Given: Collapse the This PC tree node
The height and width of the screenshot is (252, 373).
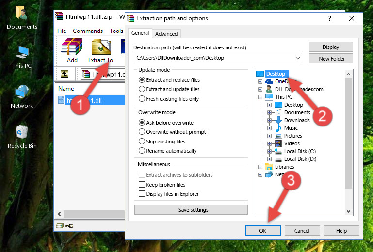Looking at the screenshot, I should click(260, 97).
